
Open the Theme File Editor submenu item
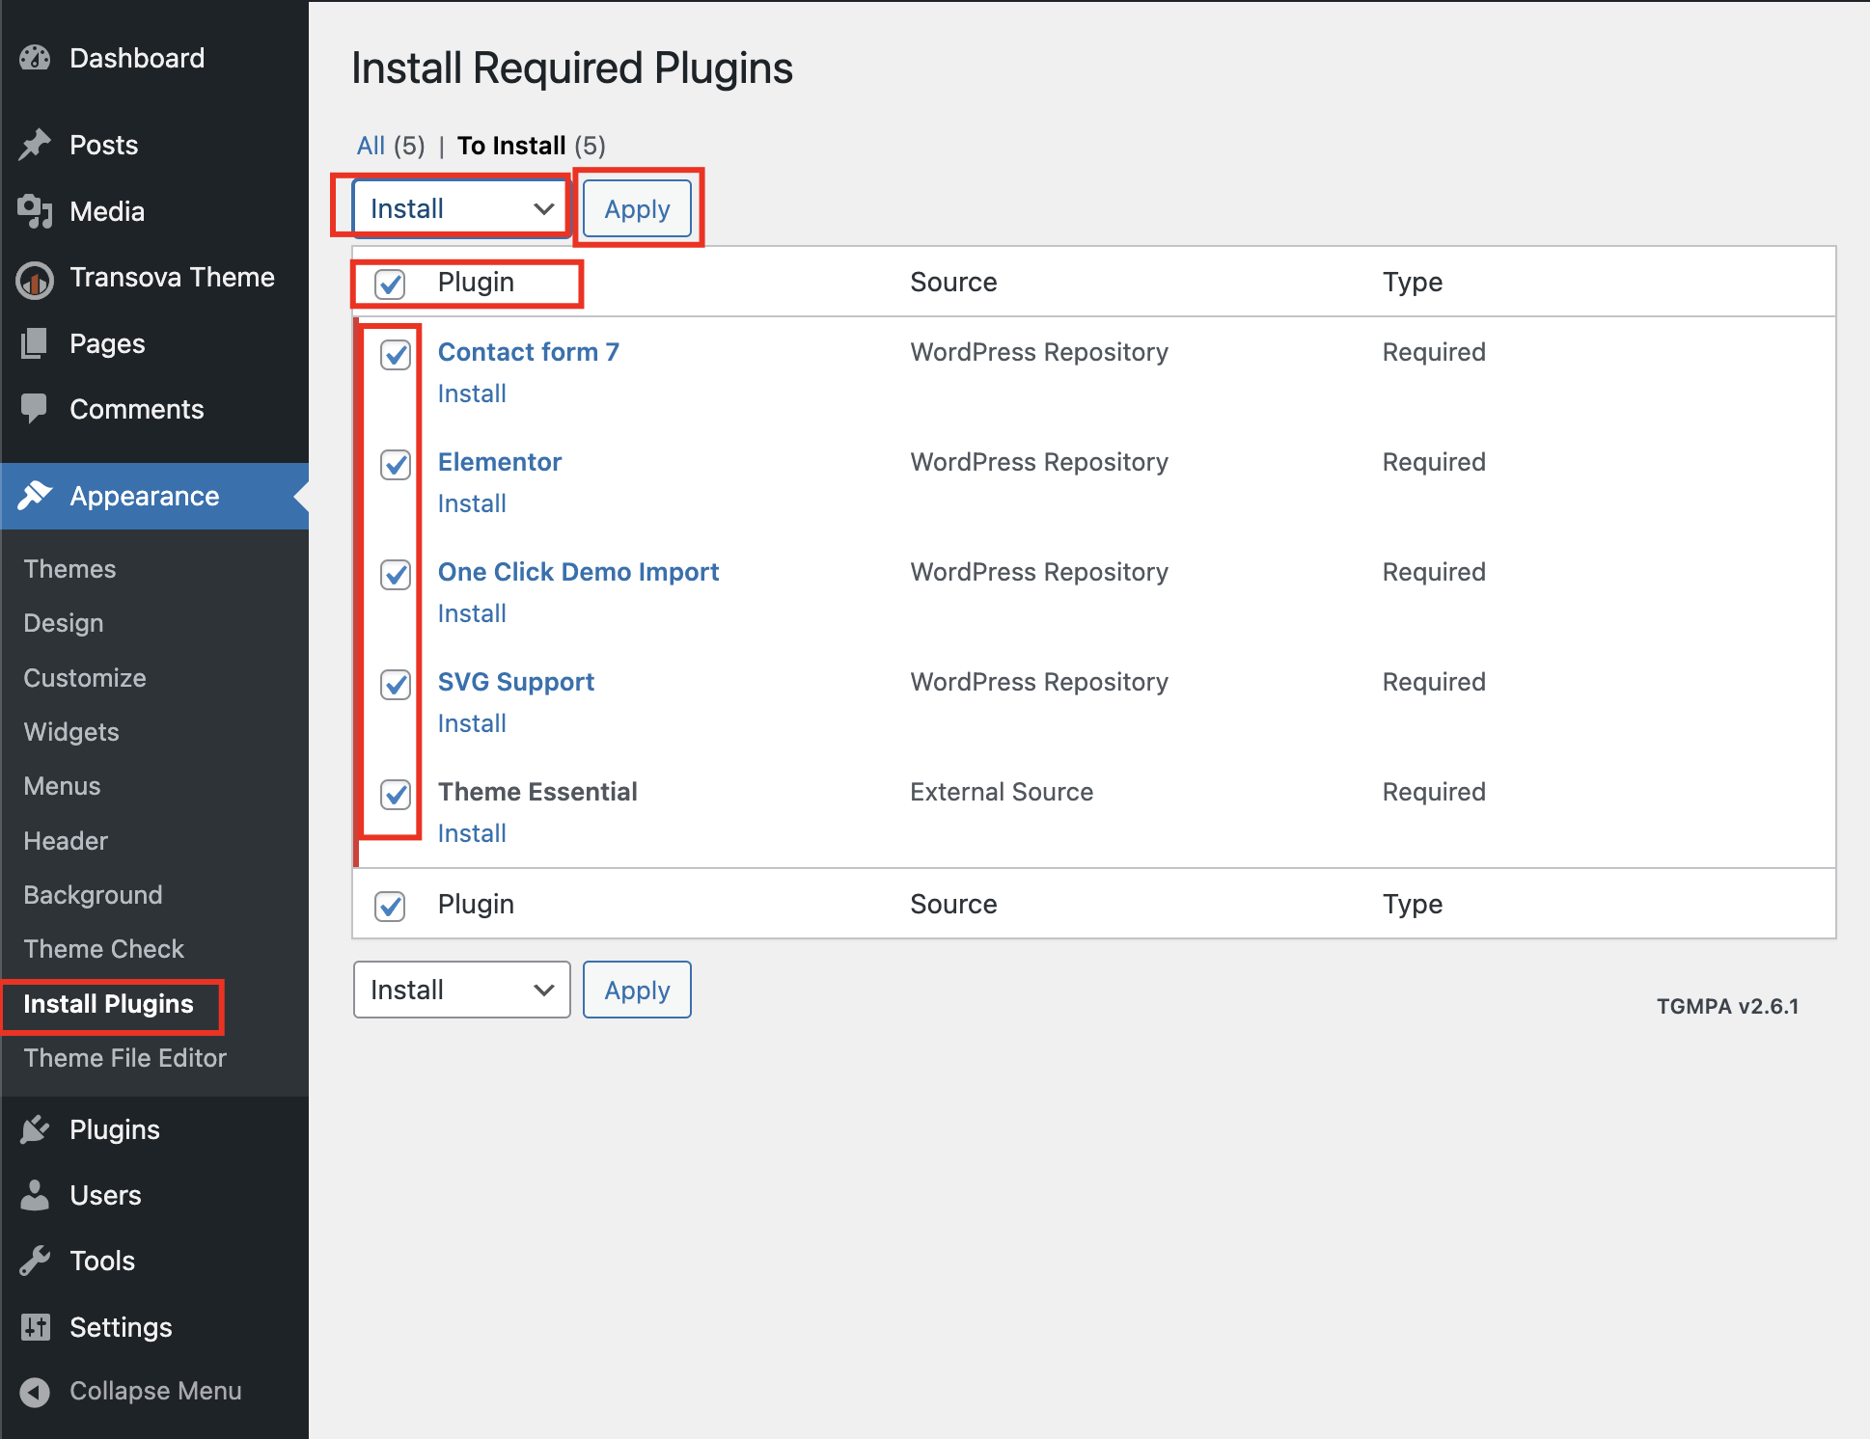124,1058
